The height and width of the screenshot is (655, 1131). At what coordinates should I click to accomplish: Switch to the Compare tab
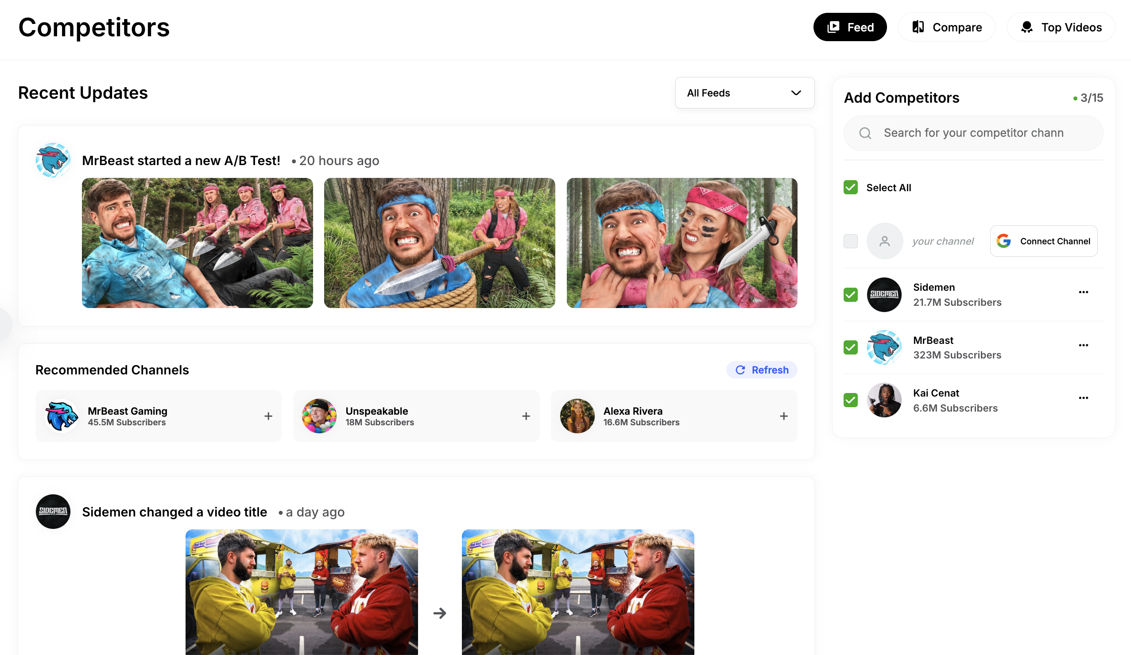pos(946,27)
